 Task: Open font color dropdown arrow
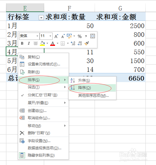click(x=57, y=43)
